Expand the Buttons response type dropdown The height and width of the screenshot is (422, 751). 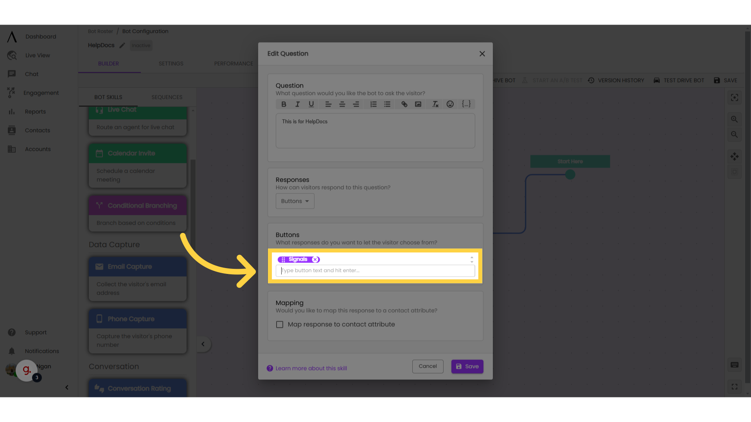tap(295, 201)
